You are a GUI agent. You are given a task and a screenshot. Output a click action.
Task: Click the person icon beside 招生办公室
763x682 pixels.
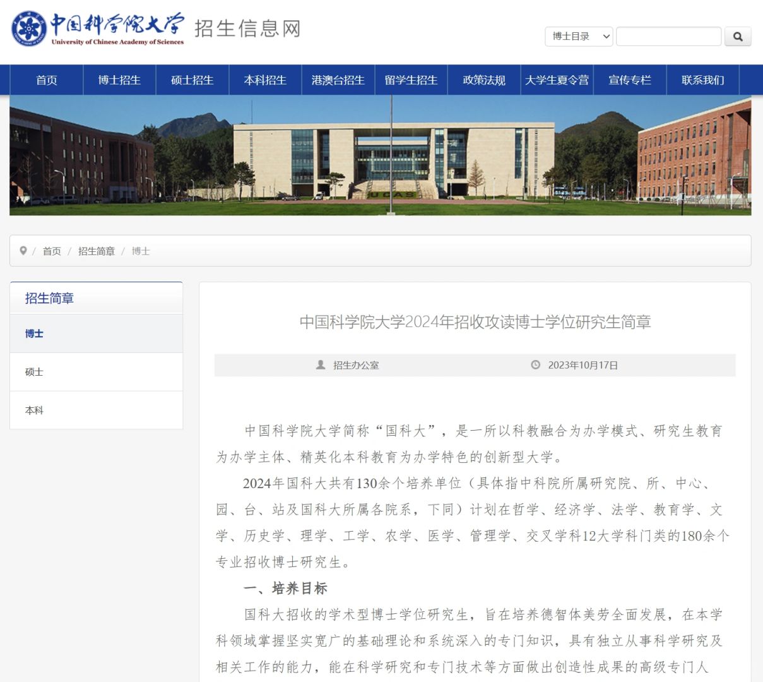(x=321, y=365)
